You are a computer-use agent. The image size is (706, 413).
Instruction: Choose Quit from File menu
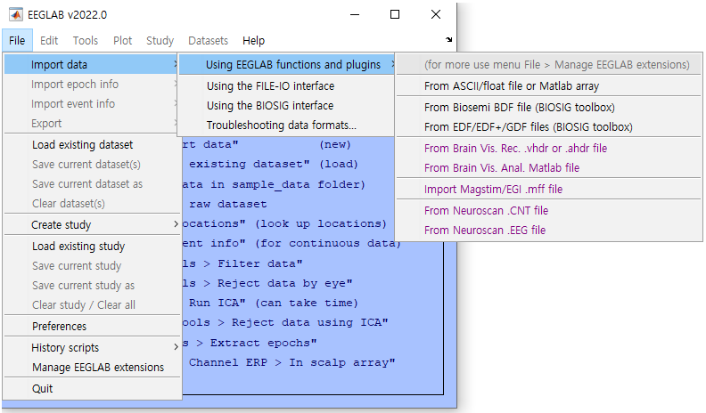pyautogui.click(x=92, y=389)
